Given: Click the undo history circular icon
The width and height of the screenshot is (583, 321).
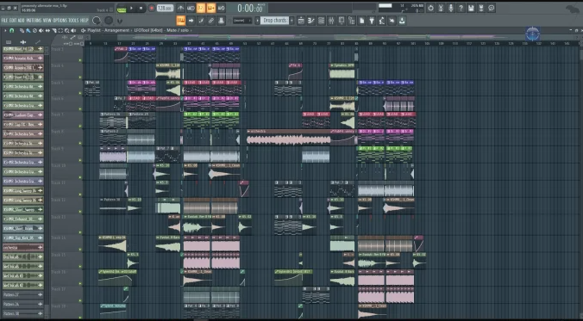Looking at the screenshot, I should tap(430, 8).
